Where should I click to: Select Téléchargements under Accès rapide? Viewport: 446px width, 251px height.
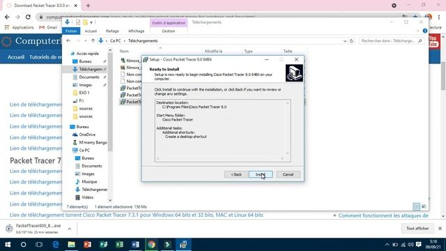pos(91,69)
